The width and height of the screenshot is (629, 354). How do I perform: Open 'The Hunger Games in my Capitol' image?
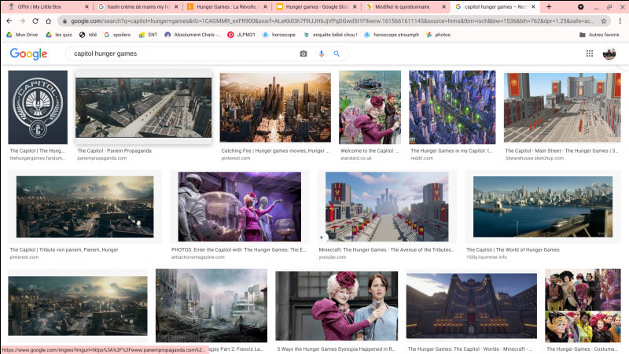452,107
